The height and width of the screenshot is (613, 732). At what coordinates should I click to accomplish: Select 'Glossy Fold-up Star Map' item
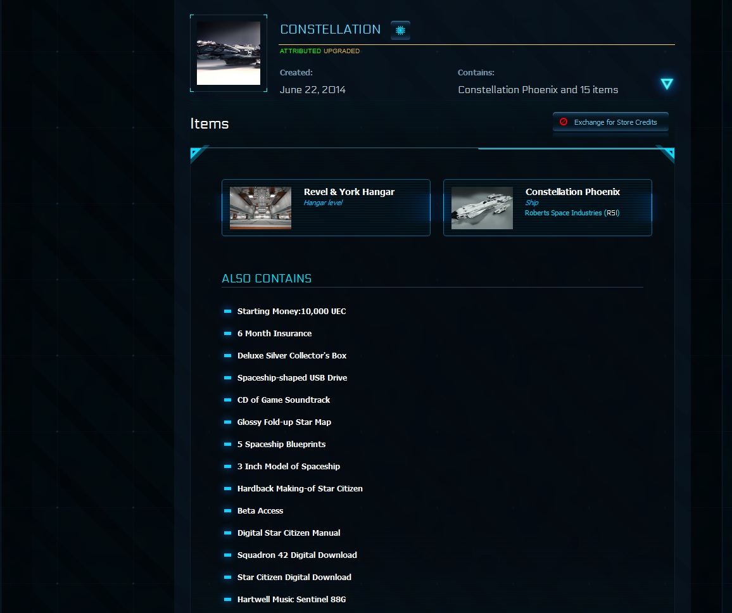click(284, 422)
